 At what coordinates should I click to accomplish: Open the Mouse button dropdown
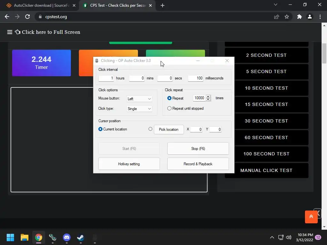tap(139, 99)
